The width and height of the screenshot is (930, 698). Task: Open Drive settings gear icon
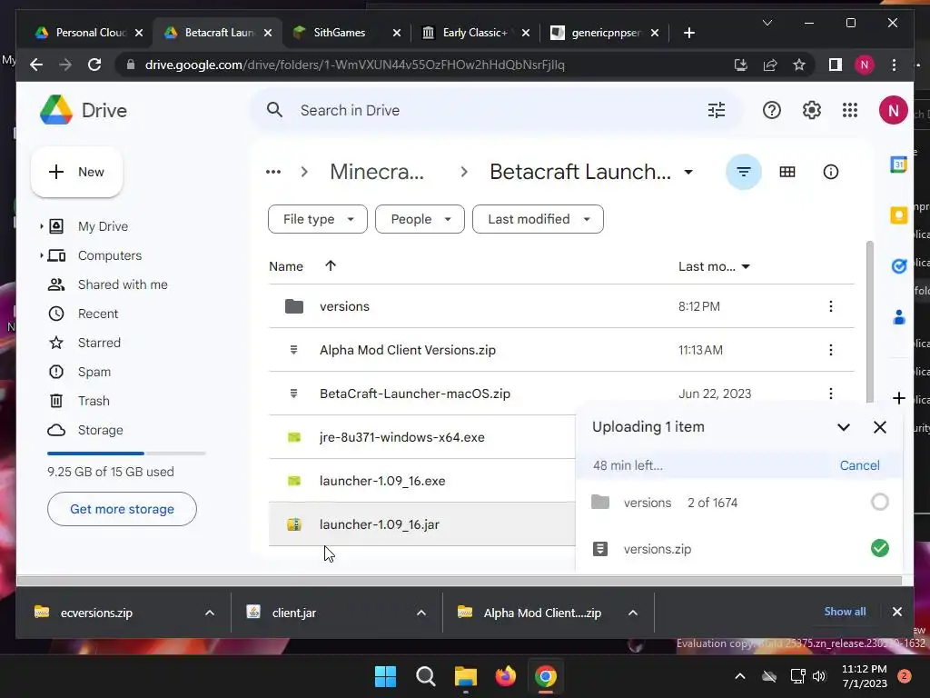click(x=811, y=110)
